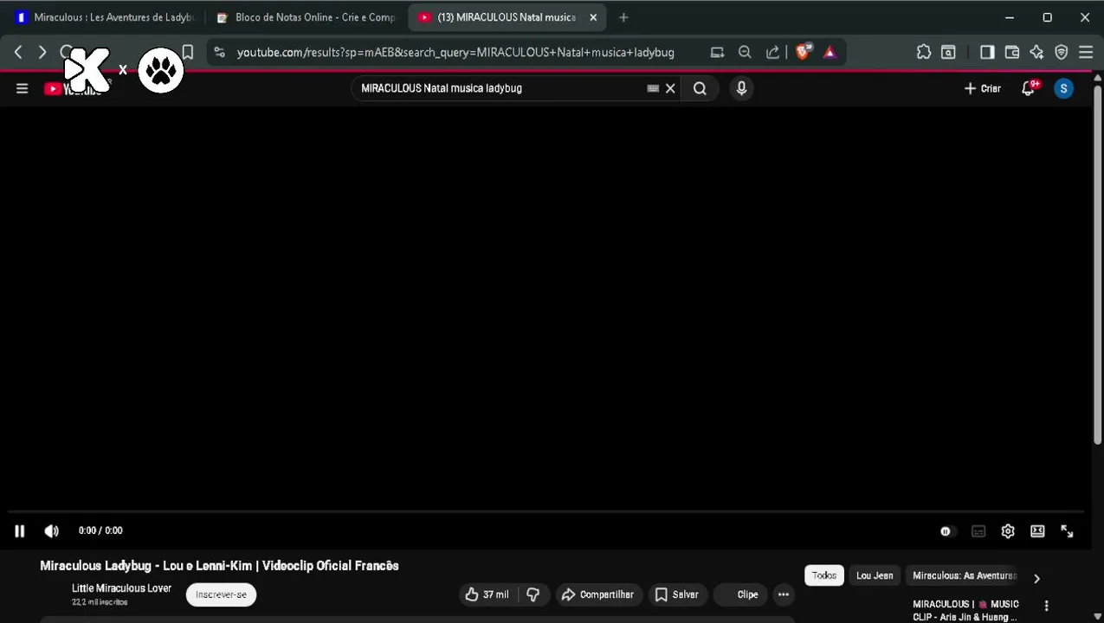
Task: Open a new browser tab
Action: pyautogui.click(x=623, y=17)
